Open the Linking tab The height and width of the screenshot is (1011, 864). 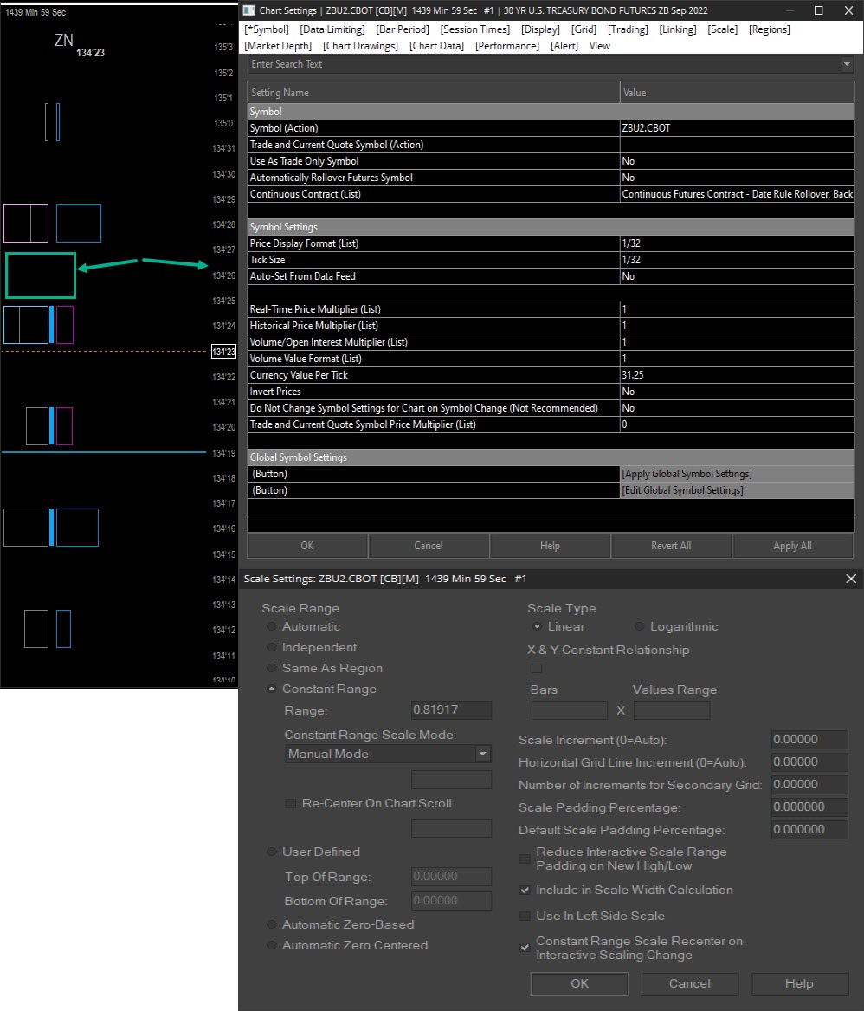tap(677, 29)
